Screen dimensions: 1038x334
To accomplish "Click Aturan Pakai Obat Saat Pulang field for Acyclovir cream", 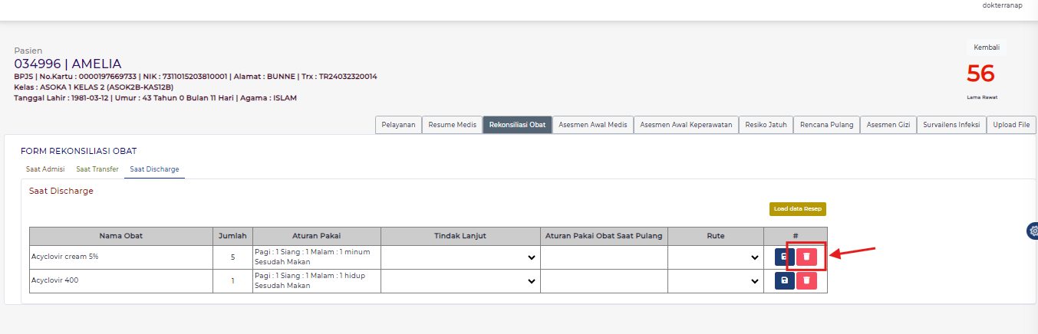I will (604, 257).
